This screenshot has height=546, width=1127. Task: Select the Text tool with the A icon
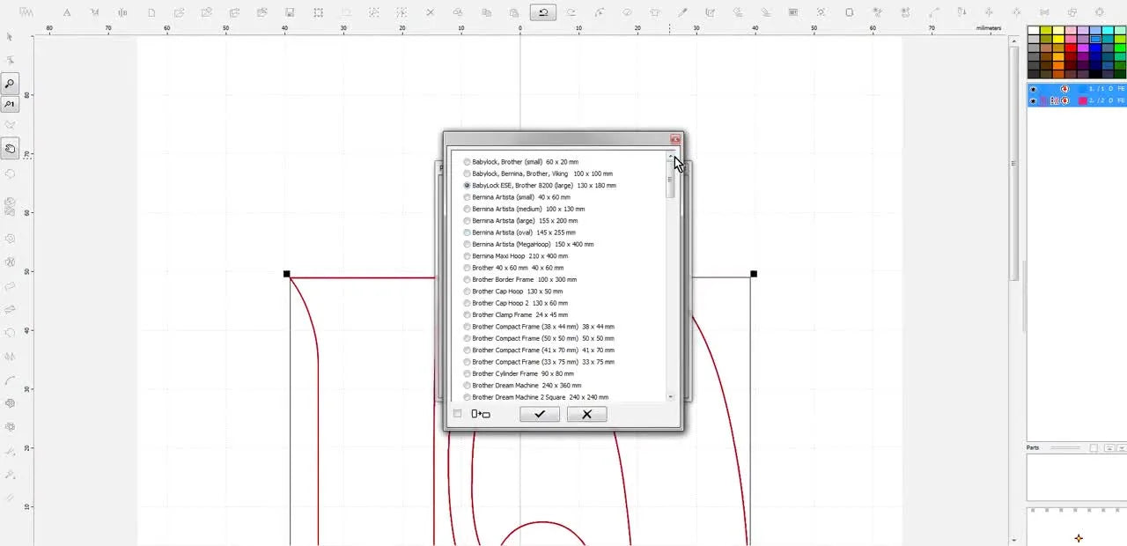[67, 12]
